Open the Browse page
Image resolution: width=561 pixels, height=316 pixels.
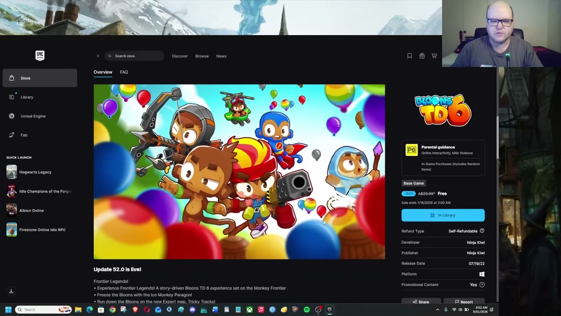click(202, 56)
